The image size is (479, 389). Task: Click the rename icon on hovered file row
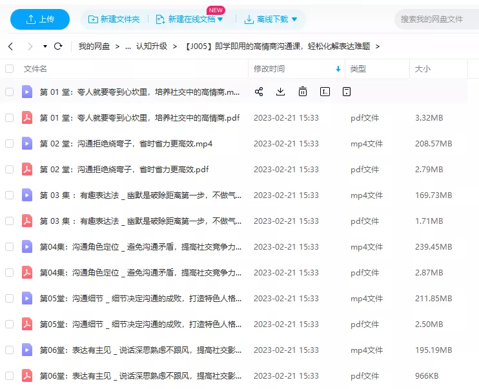point(325,92)
